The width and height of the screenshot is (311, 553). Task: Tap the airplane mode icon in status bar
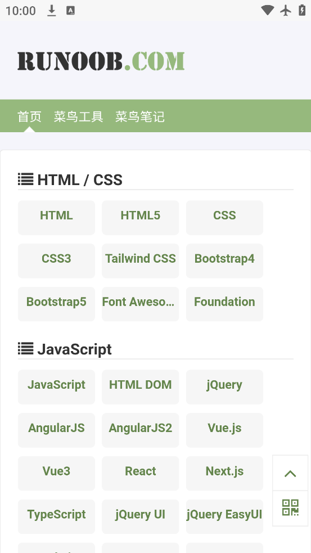coord(286,10)
